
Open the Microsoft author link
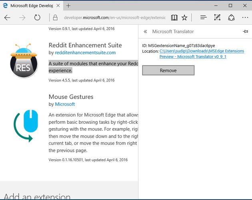coord(65,104)
